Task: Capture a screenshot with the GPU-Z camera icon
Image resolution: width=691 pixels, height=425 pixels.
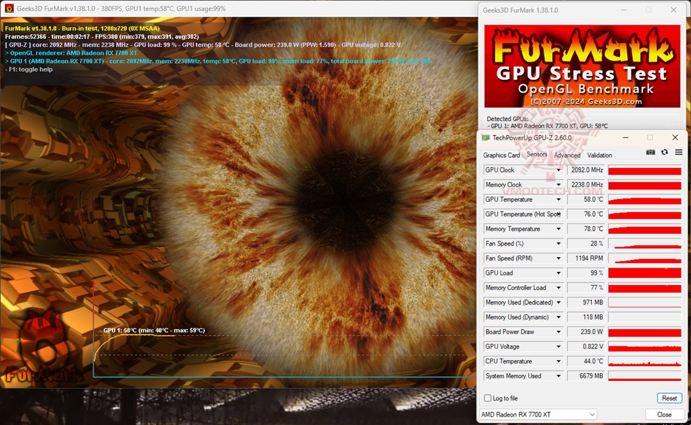Action: coord(651,152)
